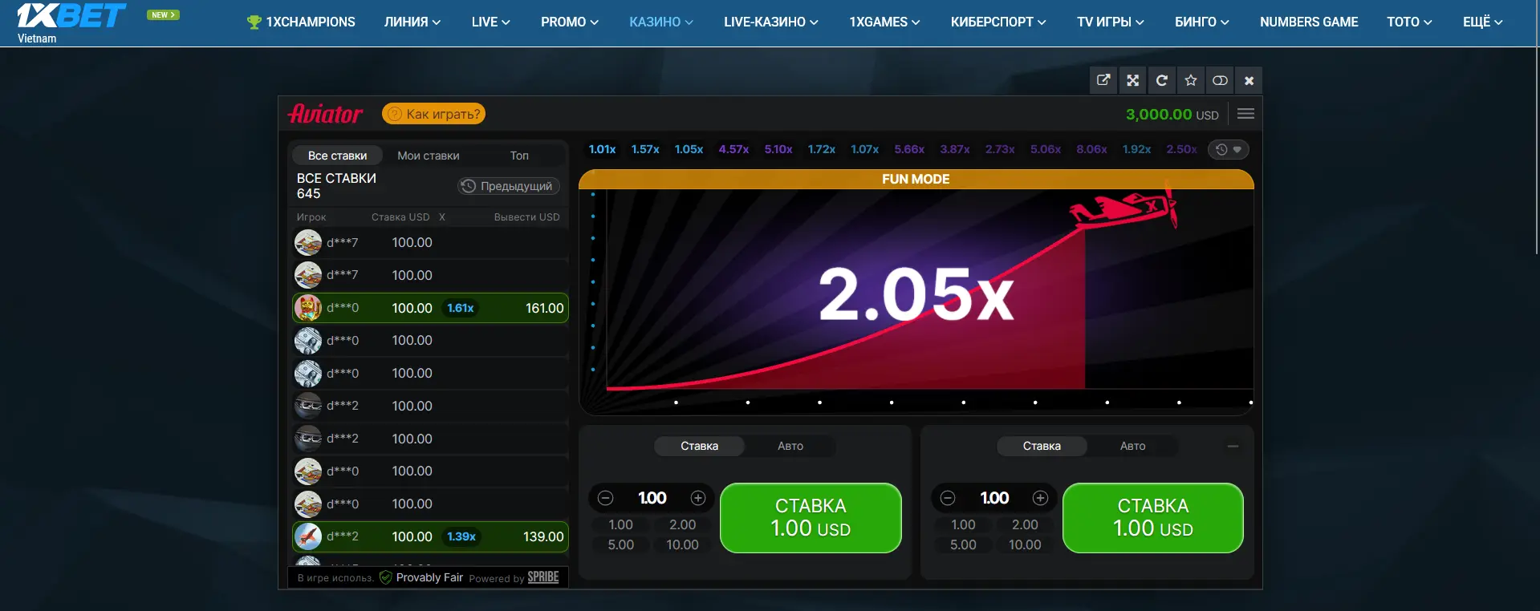This screenshot has height=611, width=1540.
Task: Reload the game with refresh icon
Action: coord(1161,80)
